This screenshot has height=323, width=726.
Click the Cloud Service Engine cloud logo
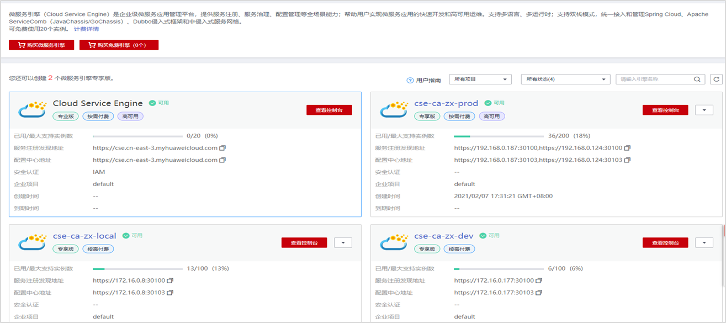[33, 109]
